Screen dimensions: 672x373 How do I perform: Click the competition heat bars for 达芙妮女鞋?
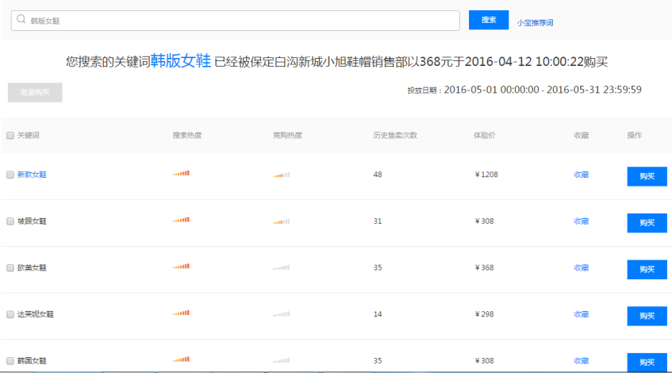(281, 314)
